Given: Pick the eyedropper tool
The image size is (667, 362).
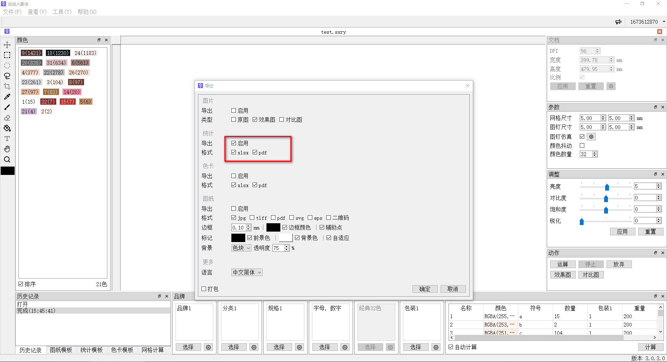Looking at the screenshot, I should click(x=7, y=97).
